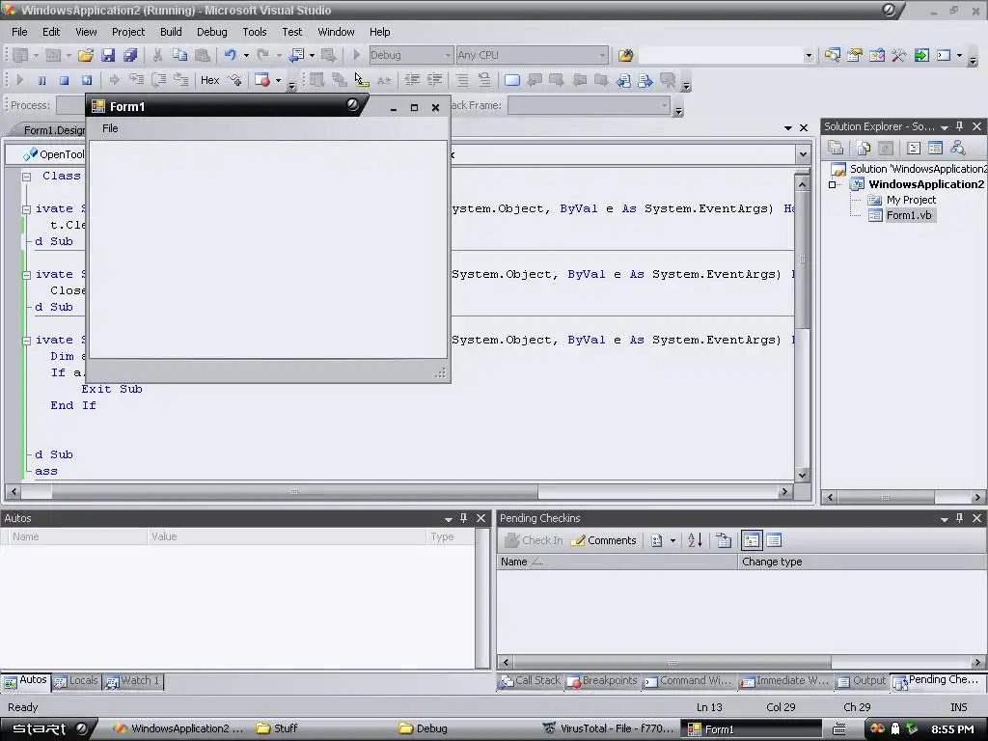This screenshot has height=741, width=988.
Task: Click the Open File toolbar icon
Action: coord(86,55)
